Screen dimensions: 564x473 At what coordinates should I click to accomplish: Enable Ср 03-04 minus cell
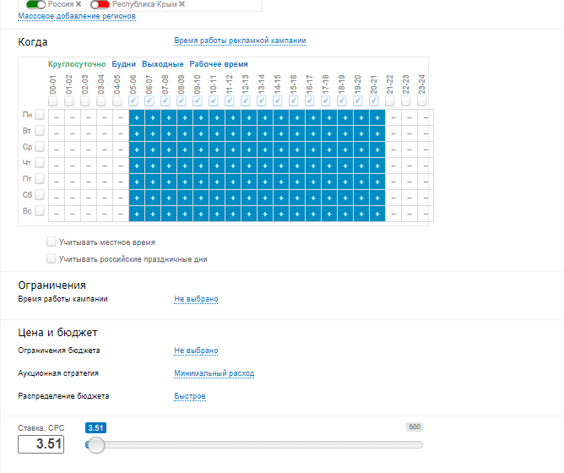pos(105,150)
